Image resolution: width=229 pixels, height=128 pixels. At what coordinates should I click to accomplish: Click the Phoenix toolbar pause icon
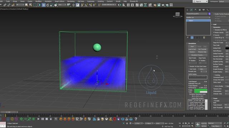pos(43,119)
